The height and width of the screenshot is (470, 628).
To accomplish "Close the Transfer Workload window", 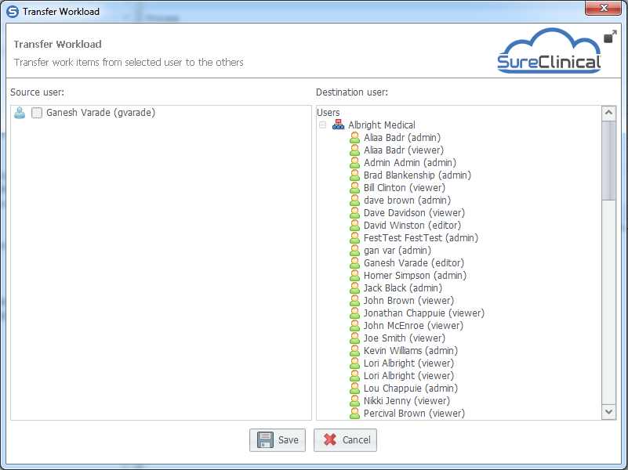I will (604, 8).
